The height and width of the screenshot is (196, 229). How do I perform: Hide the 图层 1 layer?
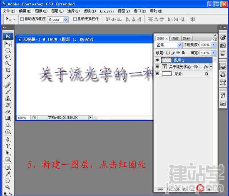click(x=157, y=60)
